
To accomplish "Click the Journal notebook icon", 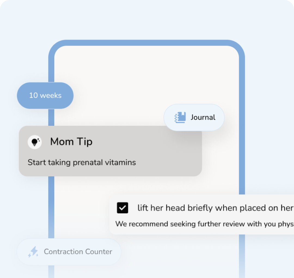I will 180,117.
